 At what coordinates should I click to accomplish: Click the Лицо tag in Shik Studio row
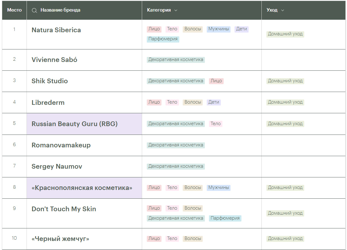pyautogui.click(x=216, y=81)
